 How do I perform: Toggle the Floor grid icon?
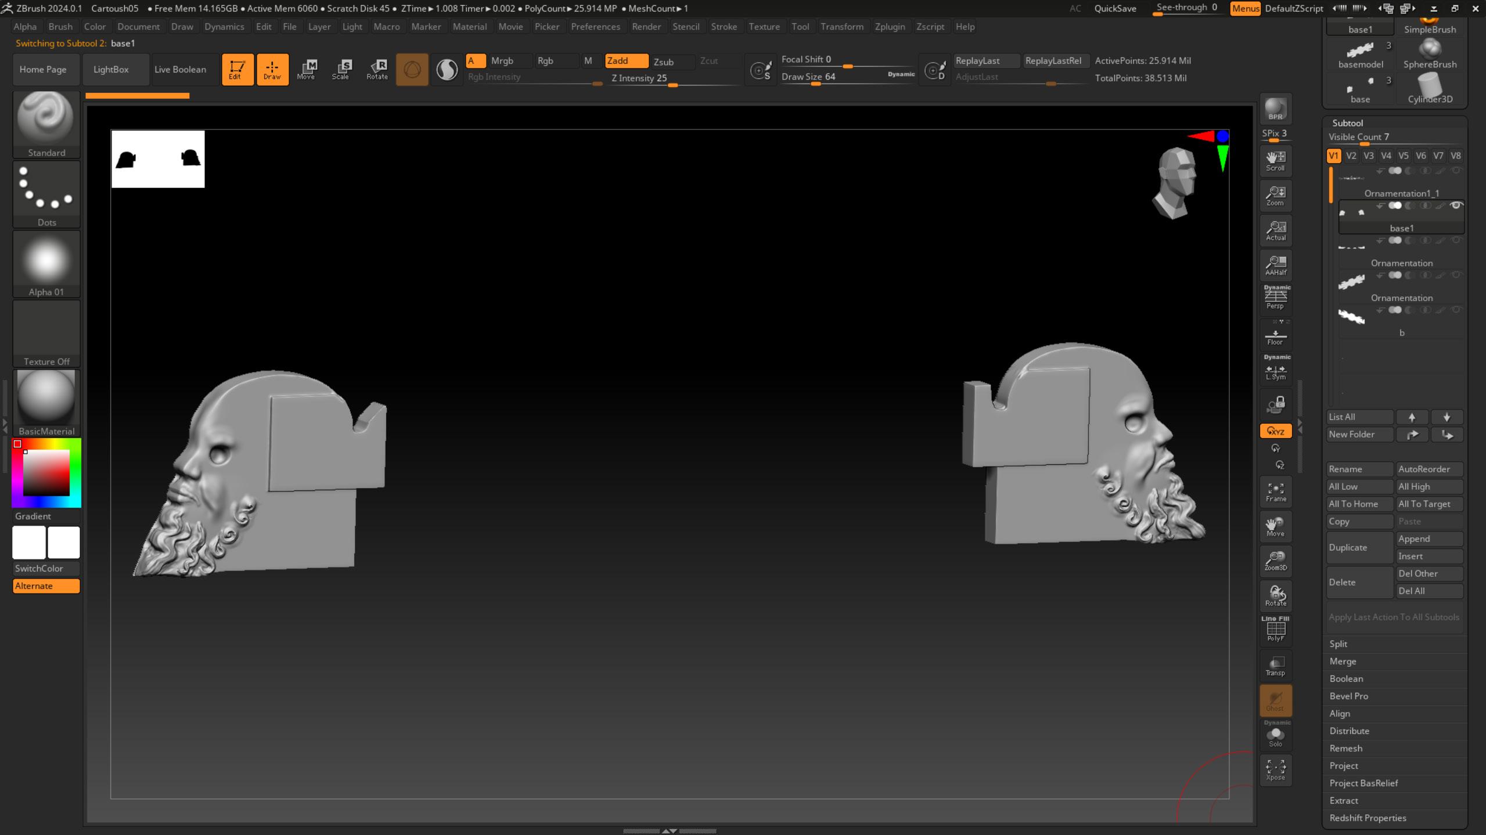click(1275, 336)
